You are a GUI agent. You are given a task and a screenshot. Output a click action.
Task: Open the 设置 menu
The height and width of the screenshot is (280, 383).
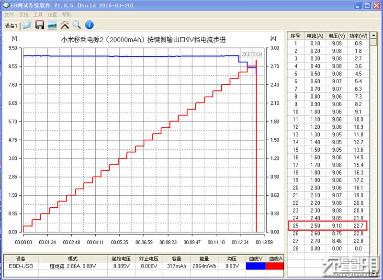click(52, 15)
